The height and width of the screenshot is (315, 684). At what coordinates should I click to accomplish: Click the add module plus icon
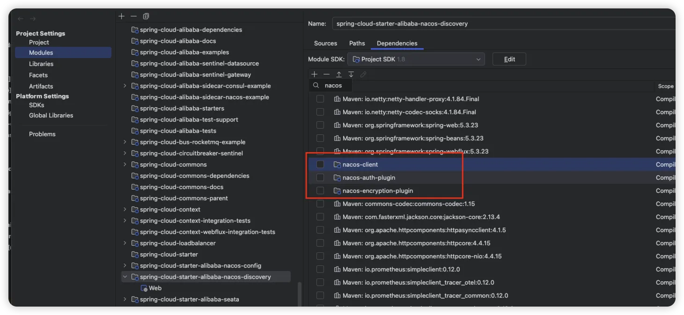(x=122, y=16)
